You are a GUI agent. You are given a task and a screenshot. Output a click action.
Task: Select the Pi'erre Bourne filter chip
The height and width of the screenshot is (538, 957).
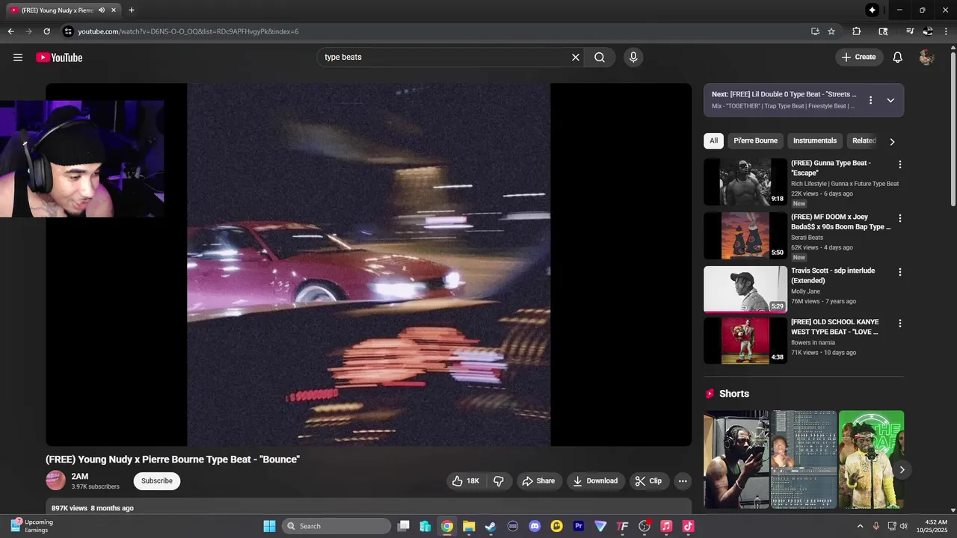[756, 140]
